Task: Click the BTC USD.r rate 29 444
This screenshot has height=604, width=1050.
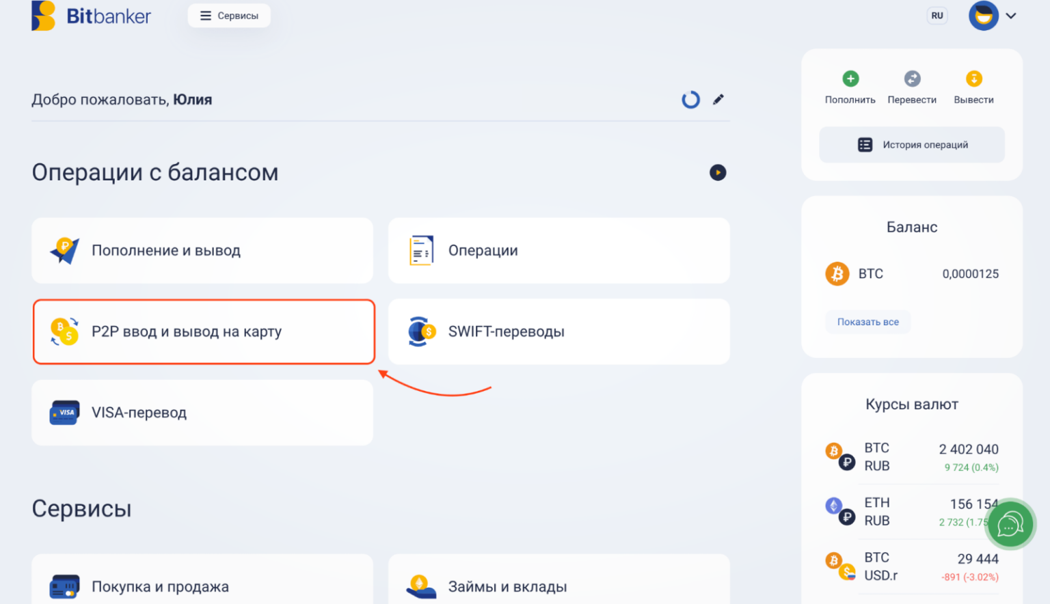Action: (x=978, y=559)
